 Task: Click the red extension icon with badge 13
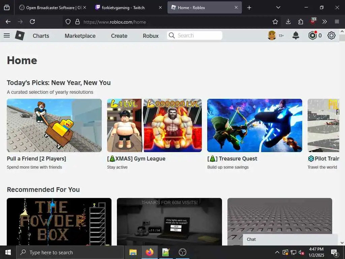pyautogui.click(x=313, y=21)
